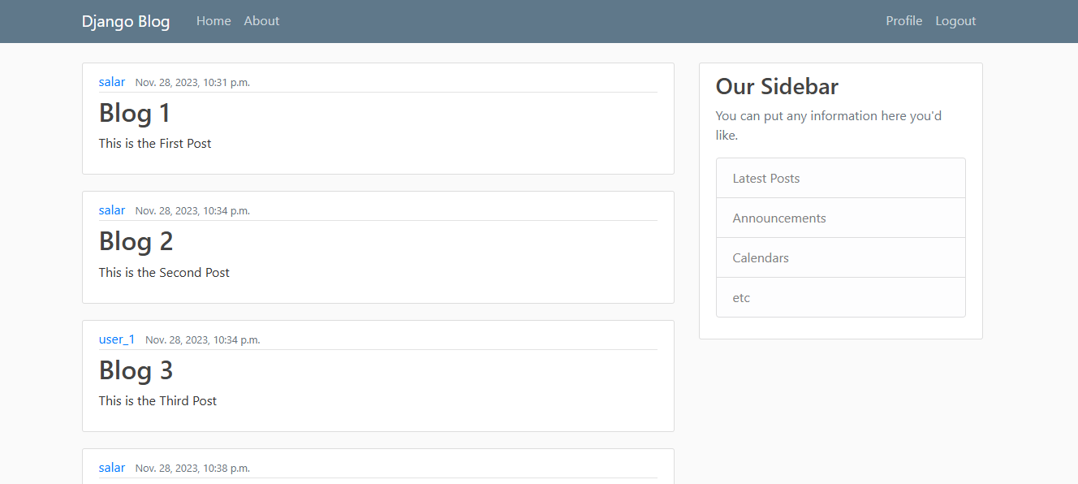Open Calendars from the sidebar list
The image size is (1078, 484).
760,257
